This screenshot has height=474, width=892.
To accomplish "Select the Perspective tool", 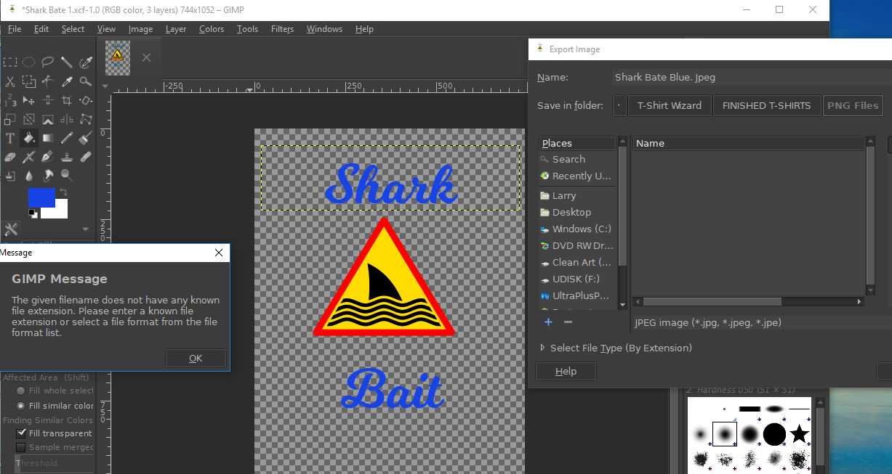I will (x=48, y=119).
